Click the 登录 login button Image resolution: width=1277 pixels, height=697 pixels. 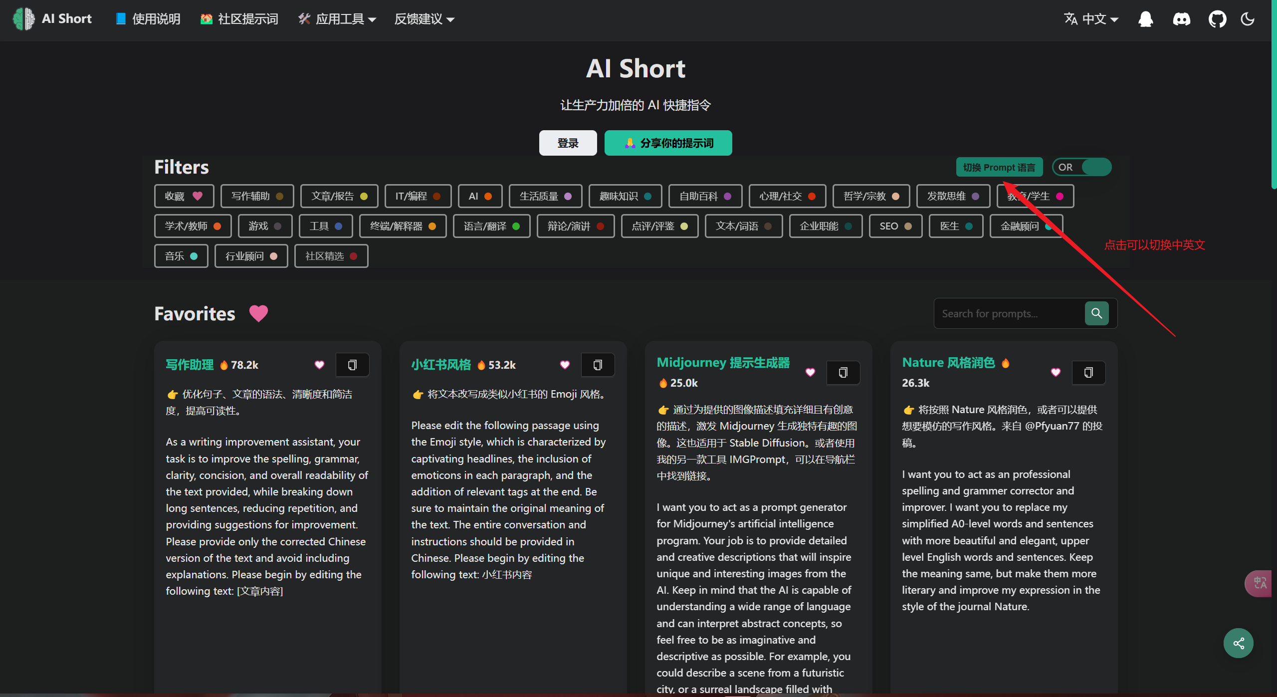[568, 143]
